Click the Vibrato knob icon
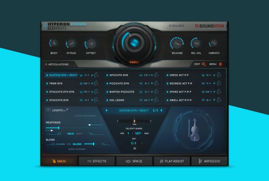269x181 pixels. coord(214,43)
